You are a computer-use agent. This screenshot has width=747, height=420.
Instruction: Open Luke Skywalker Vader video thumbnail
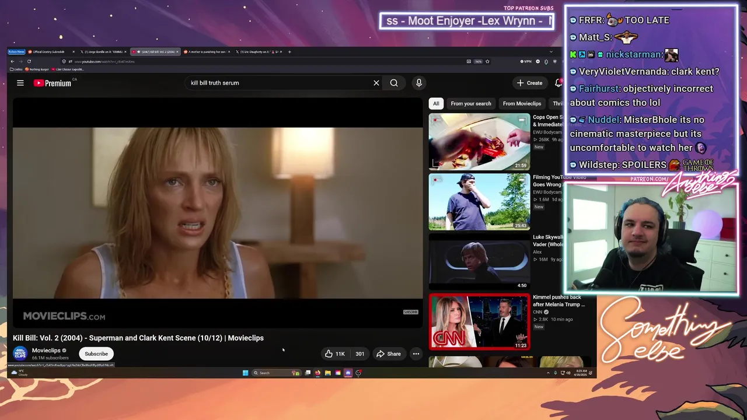click(480, 262)
